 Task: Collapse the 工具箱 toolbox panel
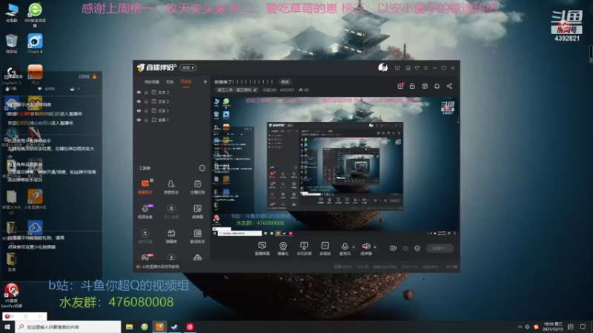pos(202,169)
